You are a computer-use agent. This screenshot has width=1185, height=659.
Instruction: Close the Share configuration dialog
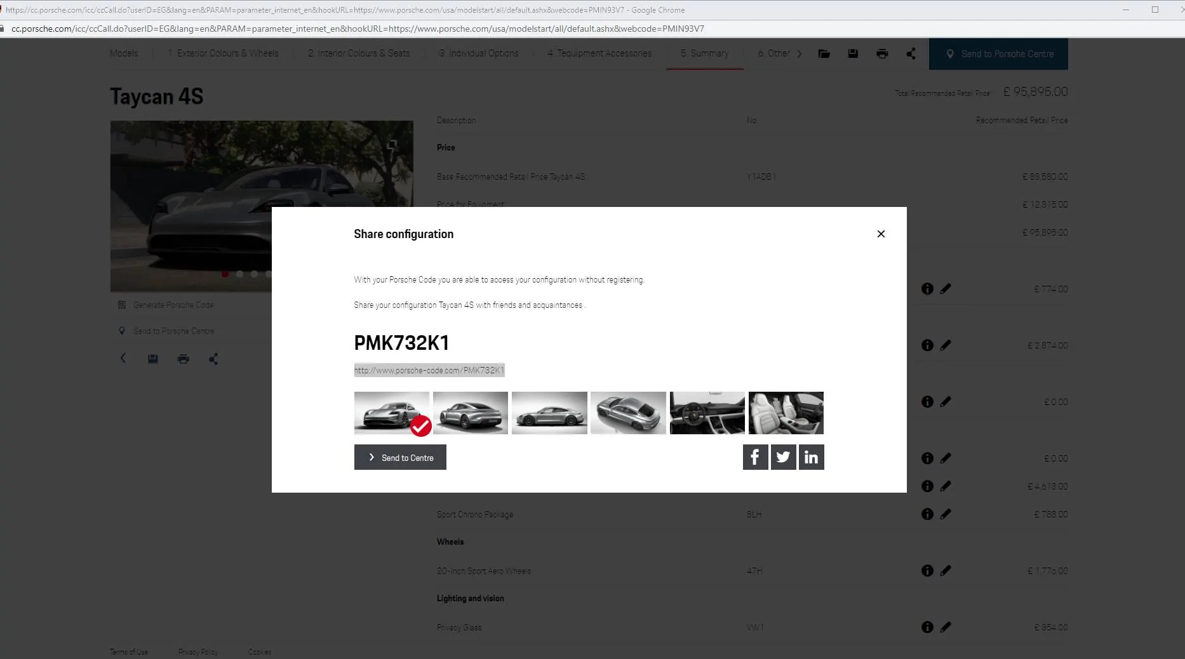(881, 234)
